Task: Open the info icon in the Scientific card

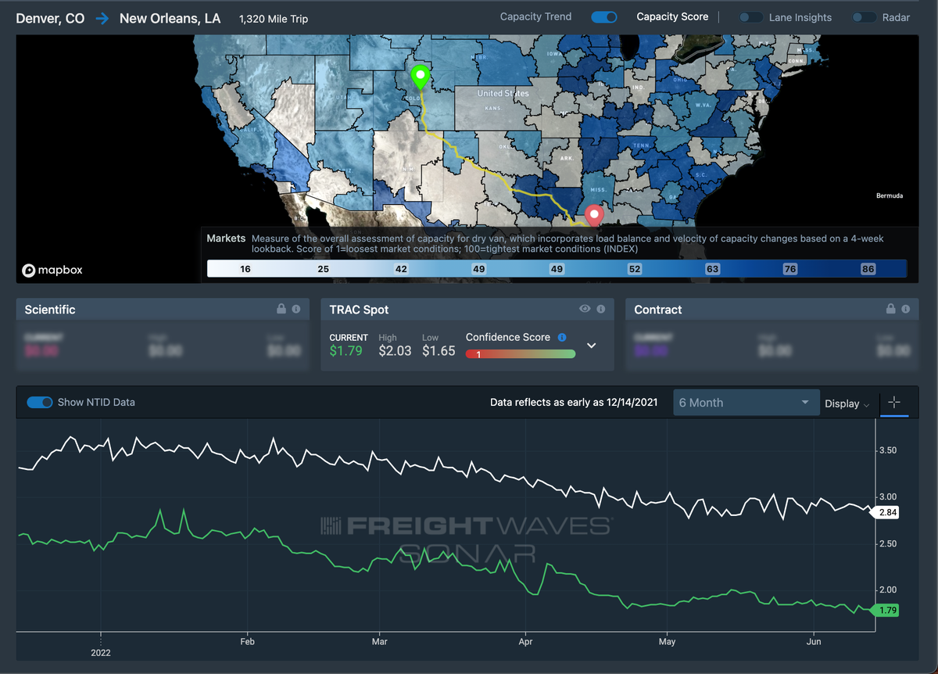Action: point(296,309)
